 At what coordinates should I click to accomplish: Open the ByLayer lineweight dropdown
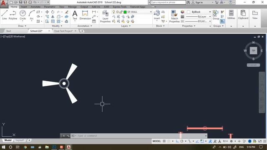(x=210, y=17)
